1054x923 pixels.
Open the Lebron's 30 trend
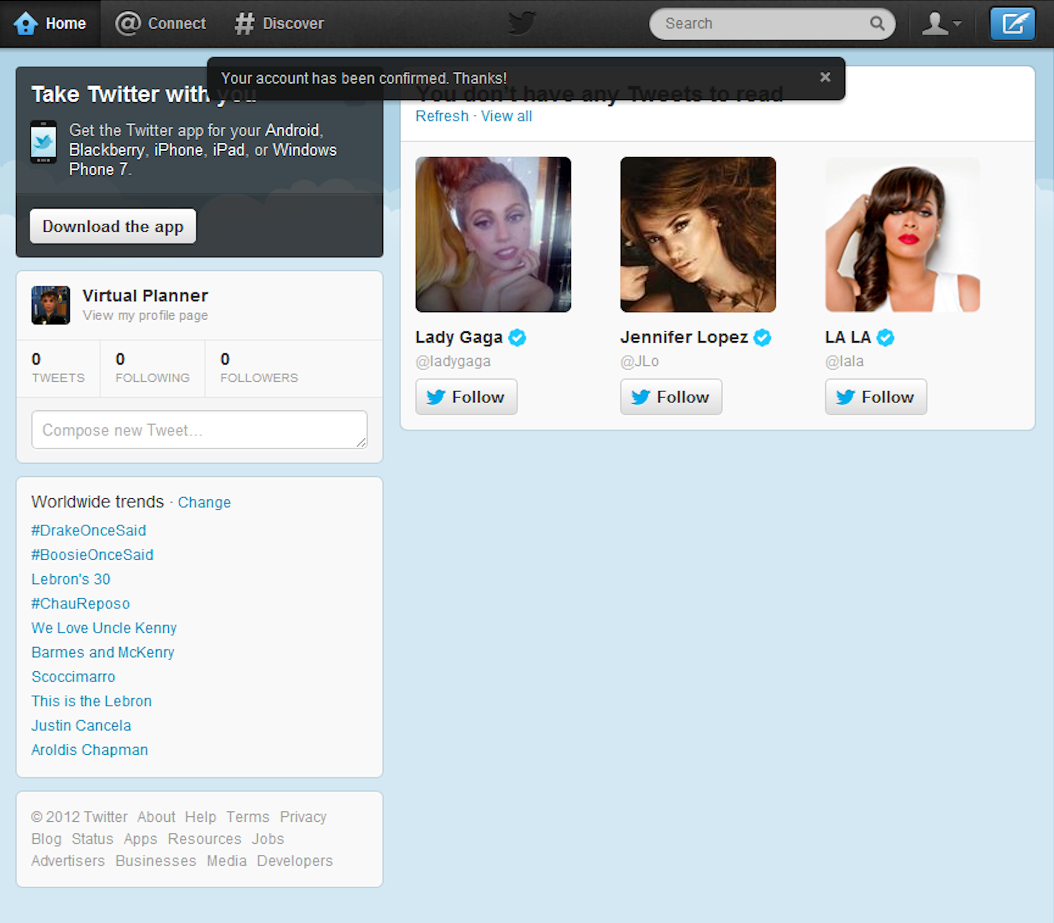coord(71,579)
